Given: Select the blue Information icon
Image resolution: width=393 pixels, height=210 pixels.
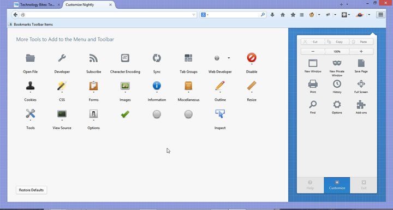Looking at the screenshot, I should 157,86.
